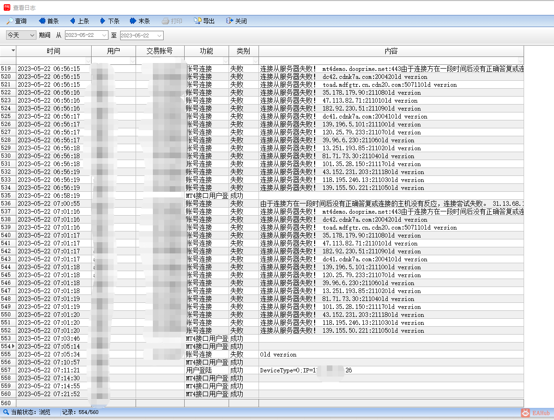Screen dimensions: 554x420
Task: Go to first record with 首条
Action: 49,21
